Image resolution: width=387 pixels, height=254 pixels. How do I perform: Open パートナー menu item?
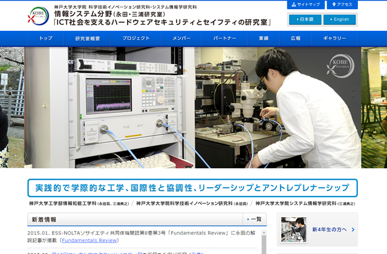(224, 38)
